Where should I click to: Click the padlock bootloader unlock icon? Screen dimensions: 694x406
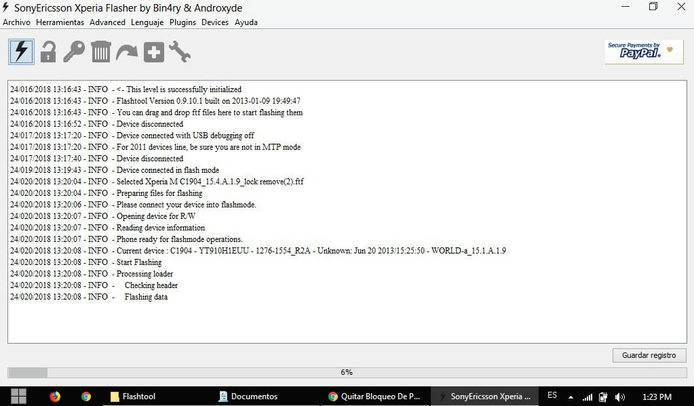point(48,52)
